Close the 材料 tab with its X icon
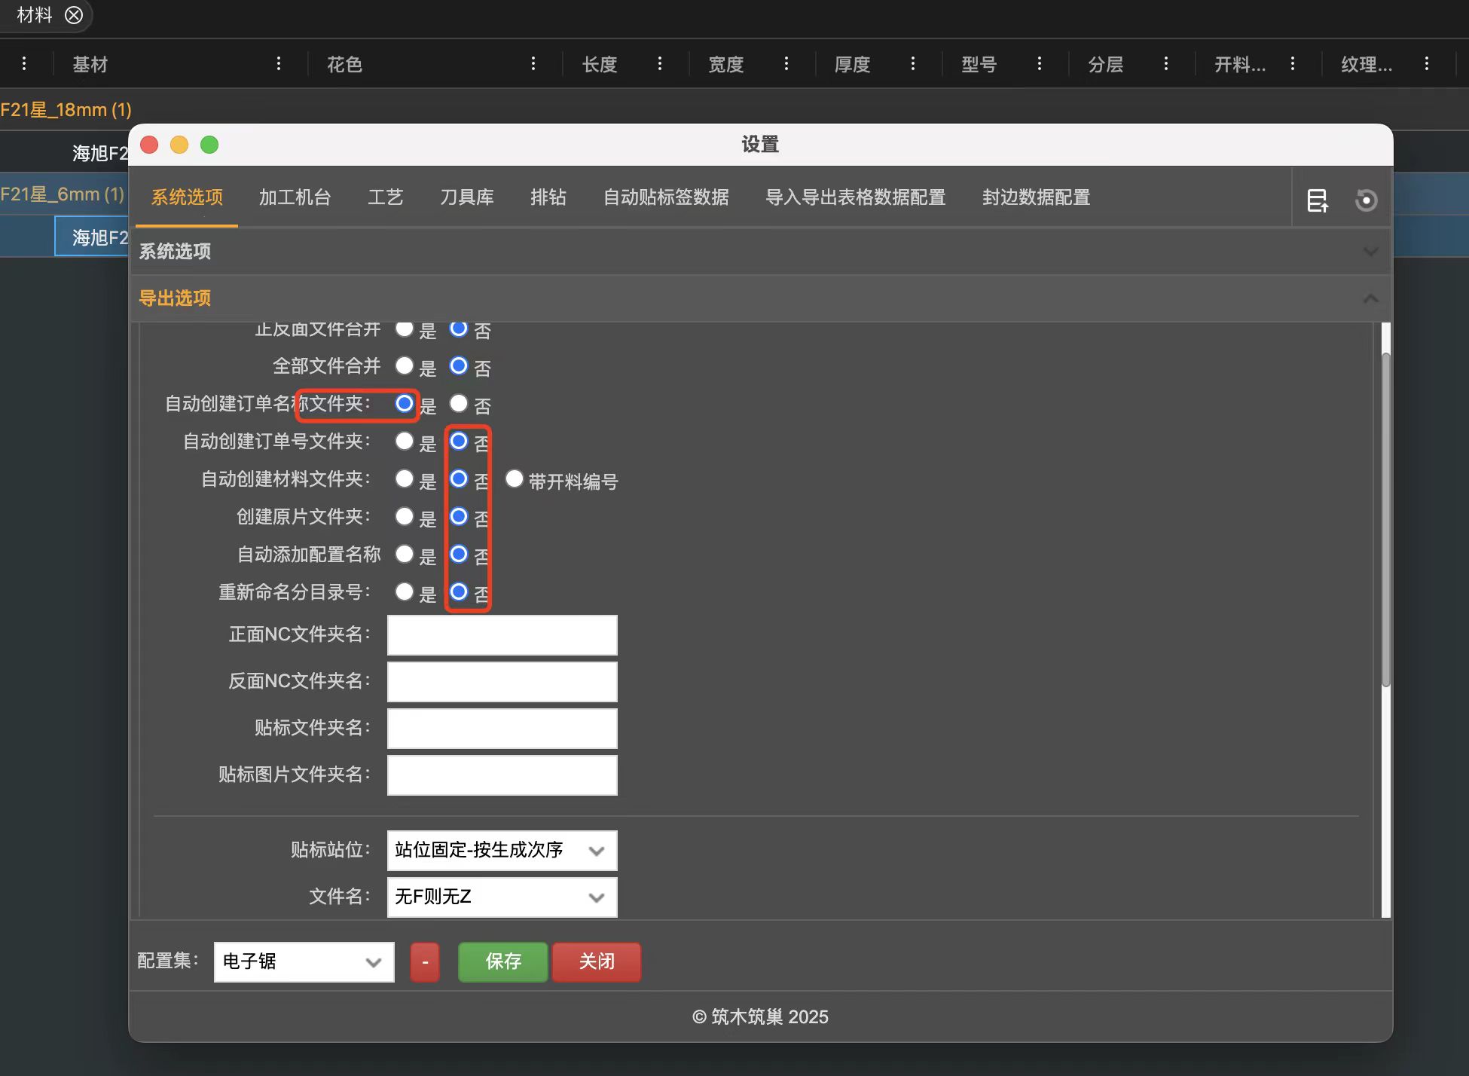1469x1076 pixels. coord(73,15)
